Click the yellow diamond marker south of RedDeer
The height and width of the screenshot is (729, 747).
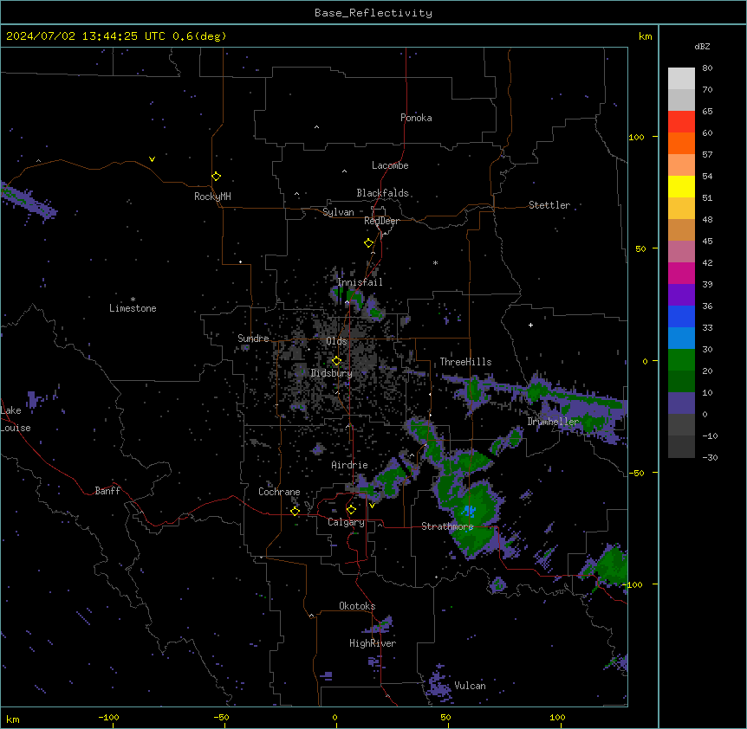369,243
